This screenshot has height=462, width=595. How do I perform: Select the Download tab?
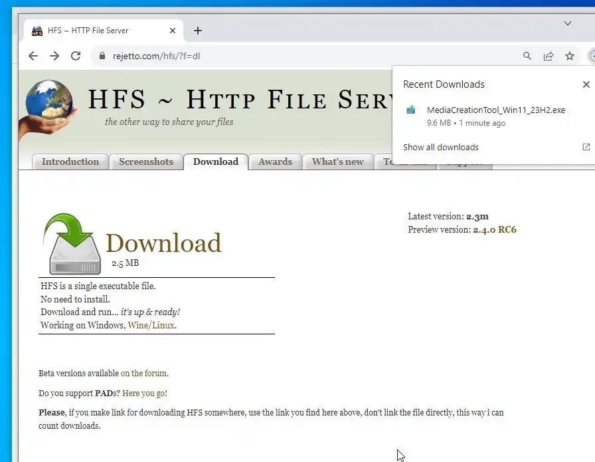pyautogui.click(x=216, y=162)
